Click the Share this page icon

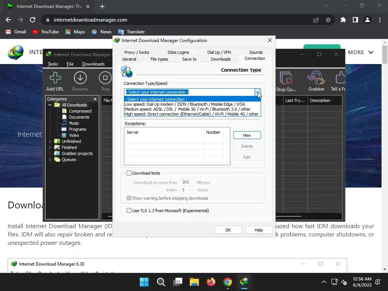[x=316, y=20]
